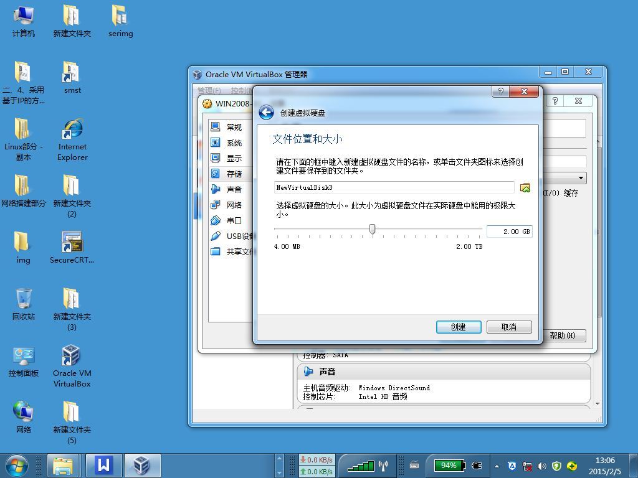Select 控制面板 desktop icon

pyautogui.click(x=24, y=361)
